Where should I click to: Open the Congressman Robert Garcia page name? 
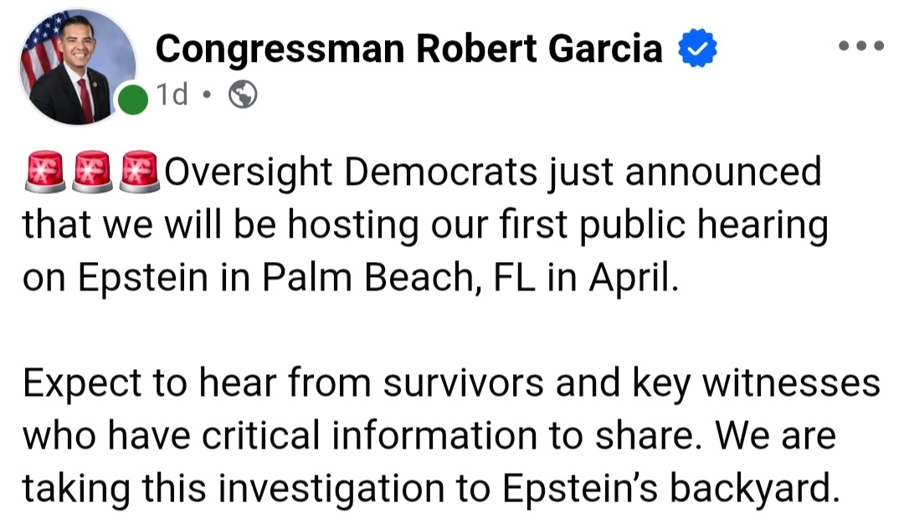click(x=408, y=50)
